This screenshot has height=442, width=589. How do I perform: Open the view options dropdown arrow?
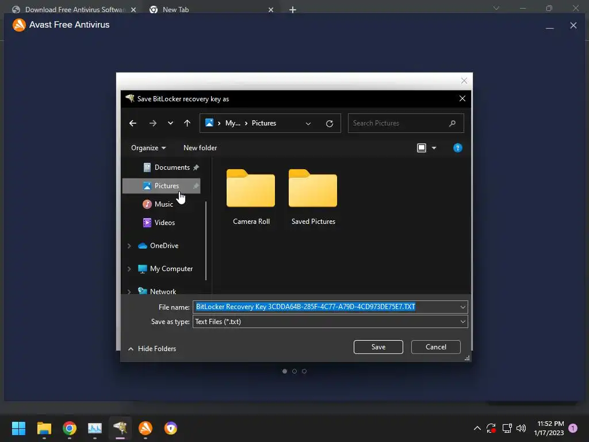coord(434,148)
